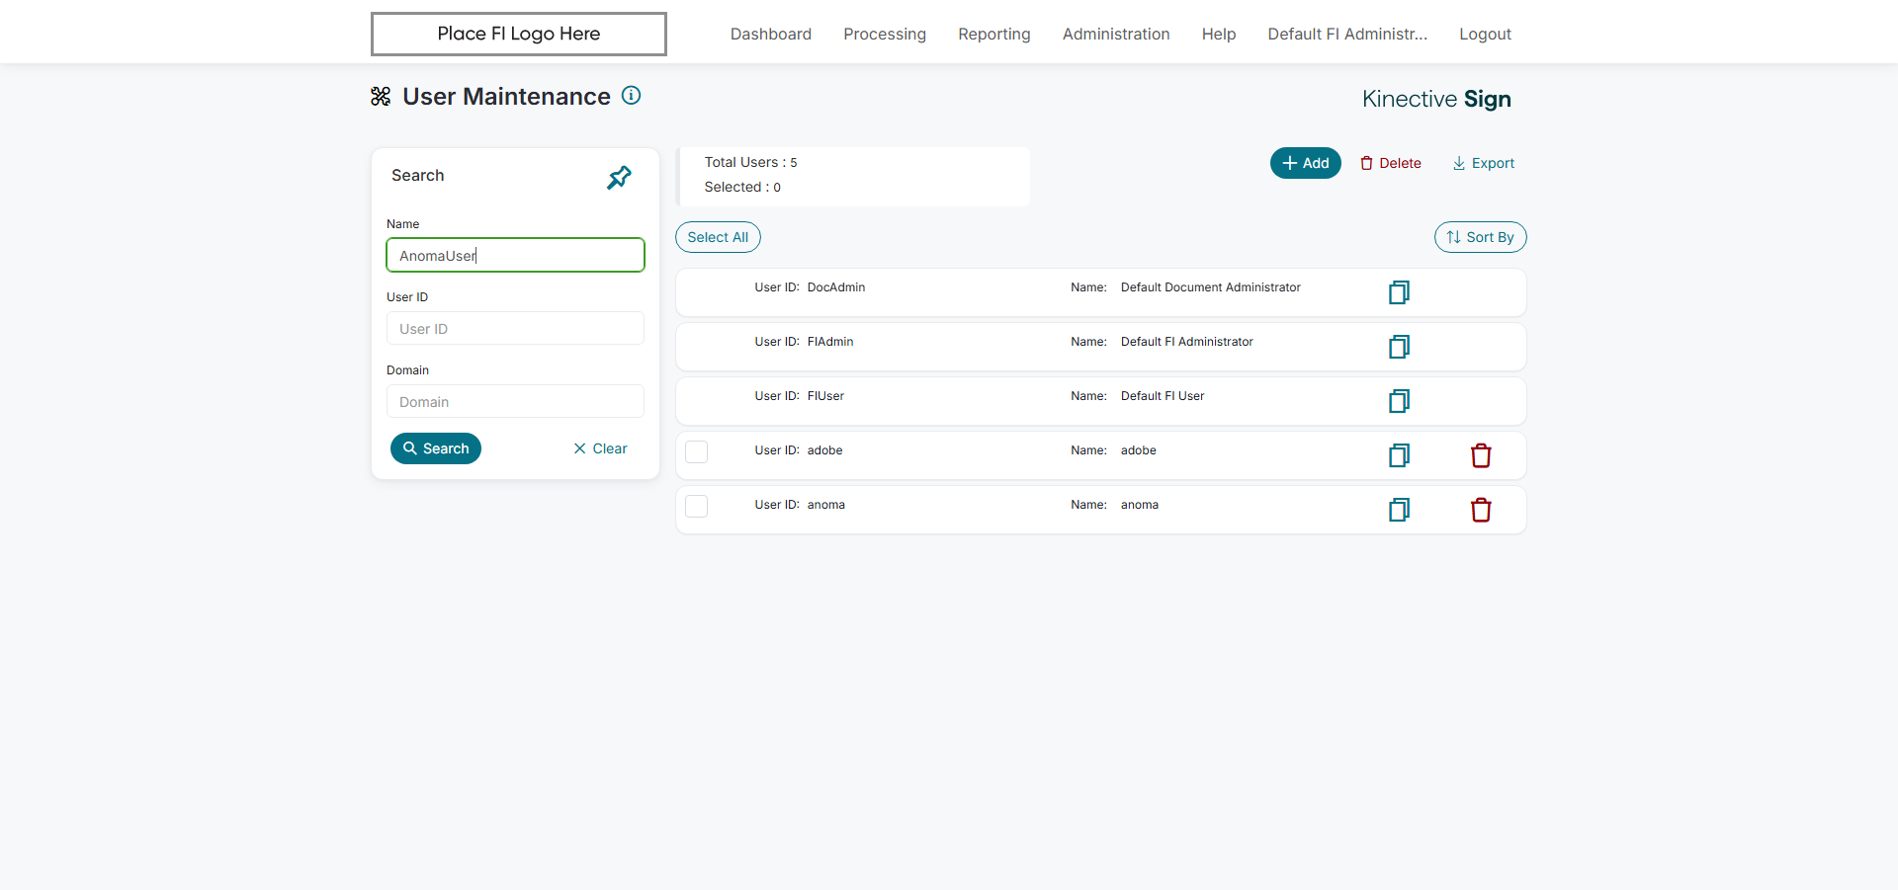The height and width of the screenshot is (890, 1898).
Task: Click Select All
Action: pos(718,237)
